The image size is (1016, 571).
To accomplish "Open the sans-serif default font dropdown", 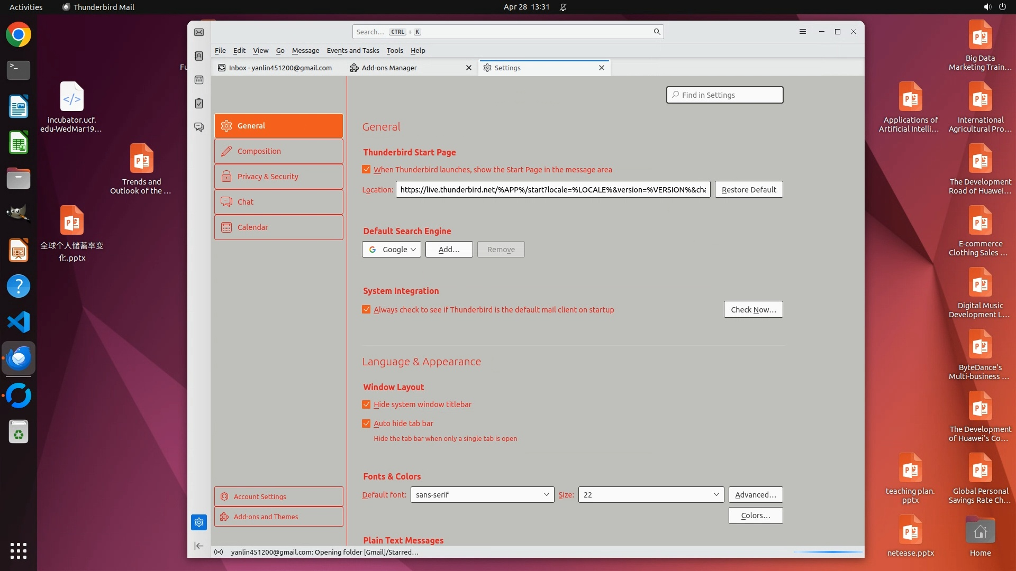I will pos(482,495).
